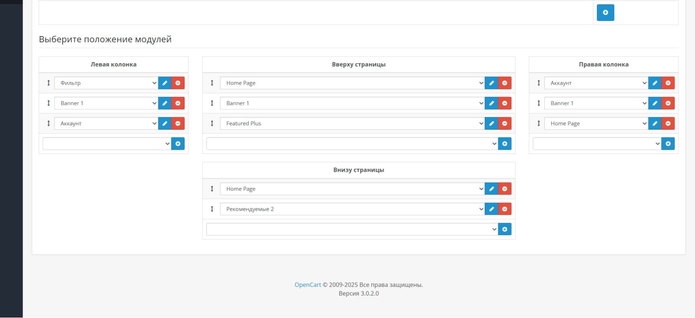
Task: Remove Home Page from Правая колонка
Action: (668, 124)
